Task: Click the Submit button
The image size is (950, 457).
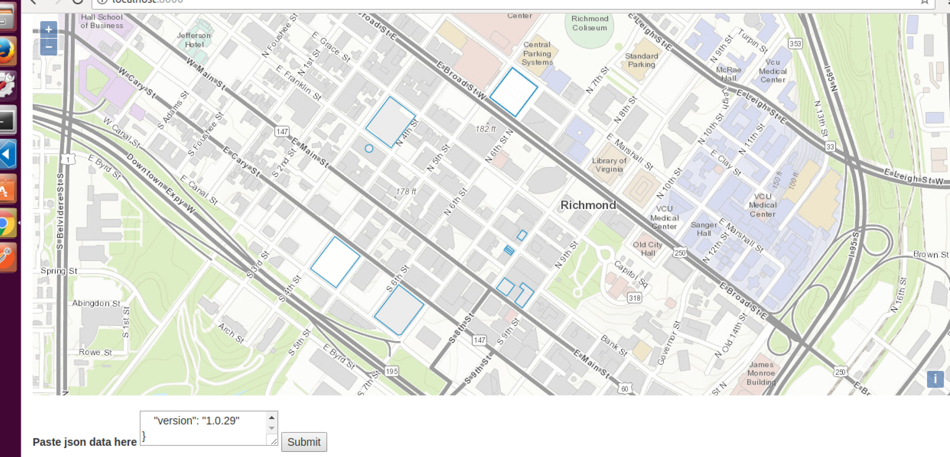Action: [304, 441]
